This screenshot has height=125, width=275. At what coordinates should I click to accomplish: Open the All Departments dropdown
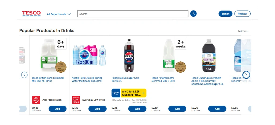(x=59, y=14)
